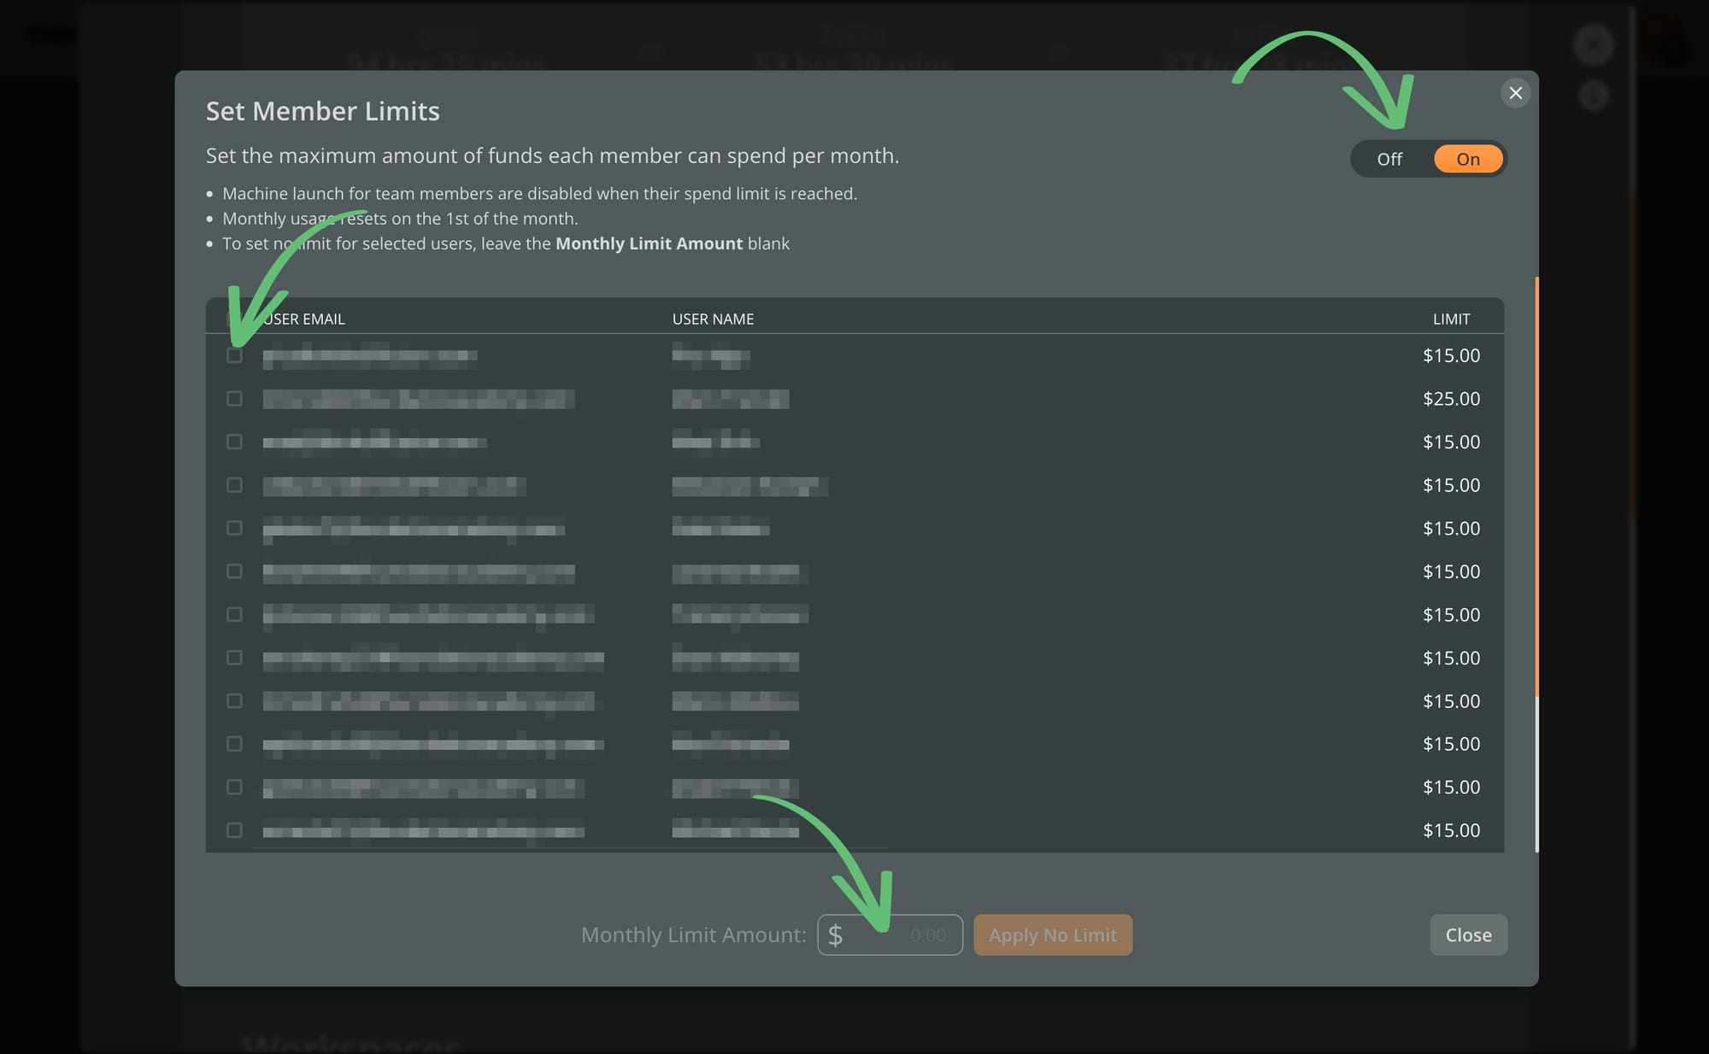
Task: Click the USER EMAIL column header
Action: (x=304, y=319)
